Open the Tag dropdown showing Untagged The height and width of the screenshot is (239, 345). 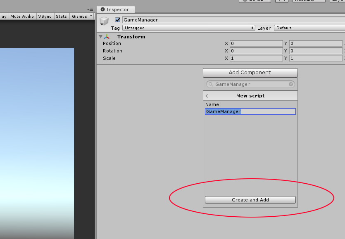tap(189, 28)
